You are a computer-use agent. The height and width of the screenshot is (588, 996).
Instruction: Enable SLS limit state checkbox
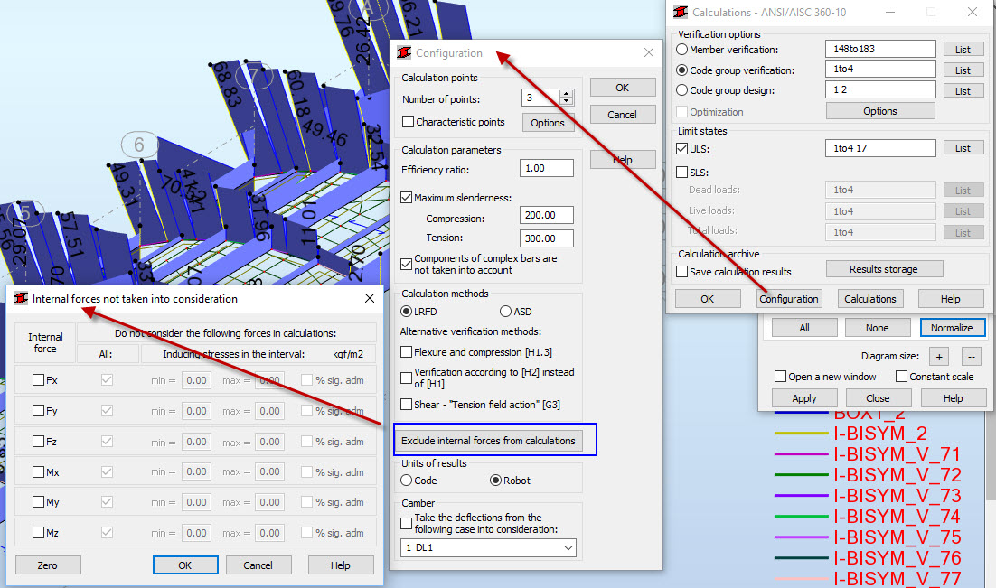[681, 173]
